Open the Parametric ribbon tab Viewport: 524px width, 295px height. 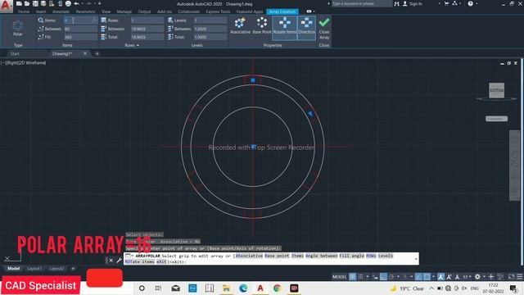tap(85, 11)
